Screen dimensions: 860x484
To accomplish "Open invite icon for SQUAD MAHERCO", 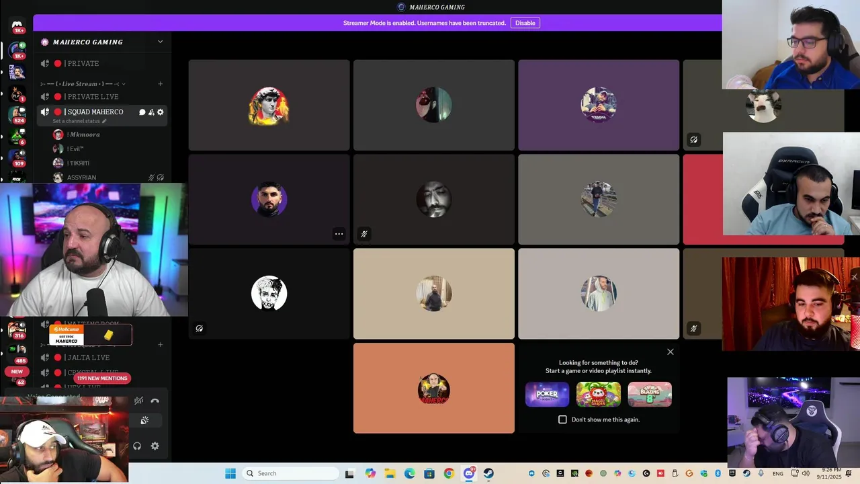I will tap(151, 112).
